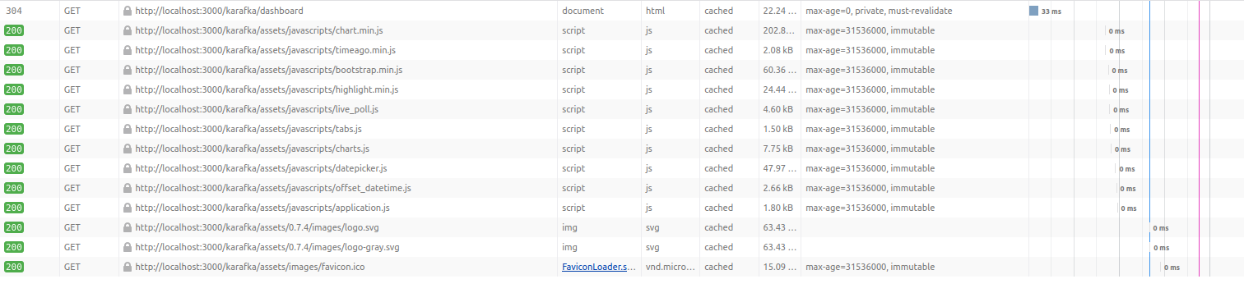
Task: Select the highlight.min.js request row
Action: (622, 90)
